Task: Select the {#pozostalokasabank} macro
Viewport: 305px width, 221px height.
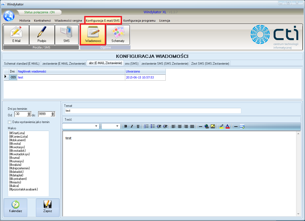Action: [23, 189]
